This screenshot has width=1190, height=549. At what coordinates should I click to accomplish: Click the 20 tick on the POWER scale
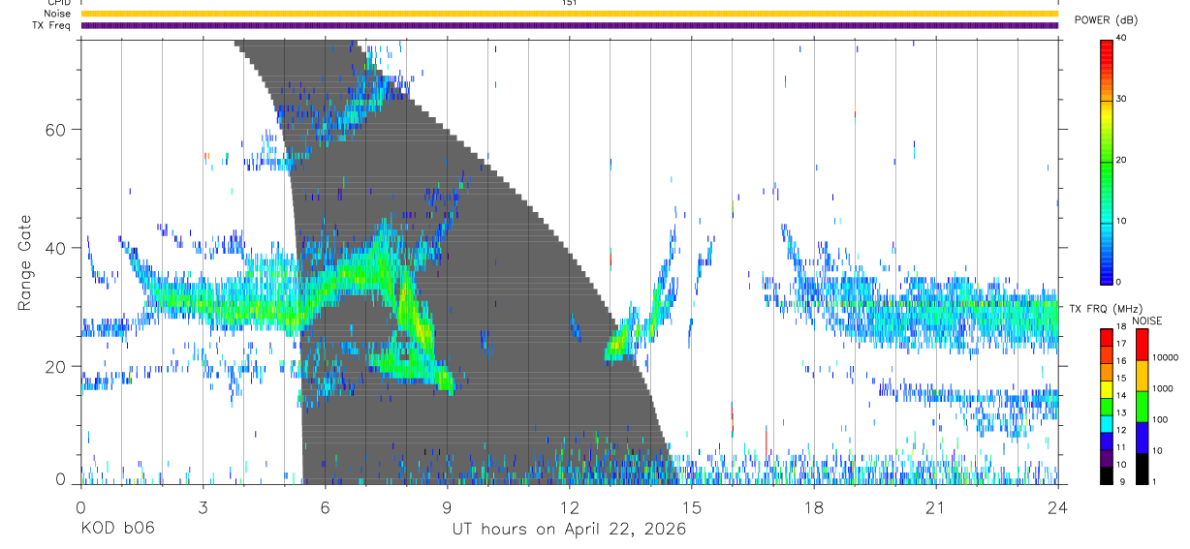pyautogui.click(x=1121, y=161)
